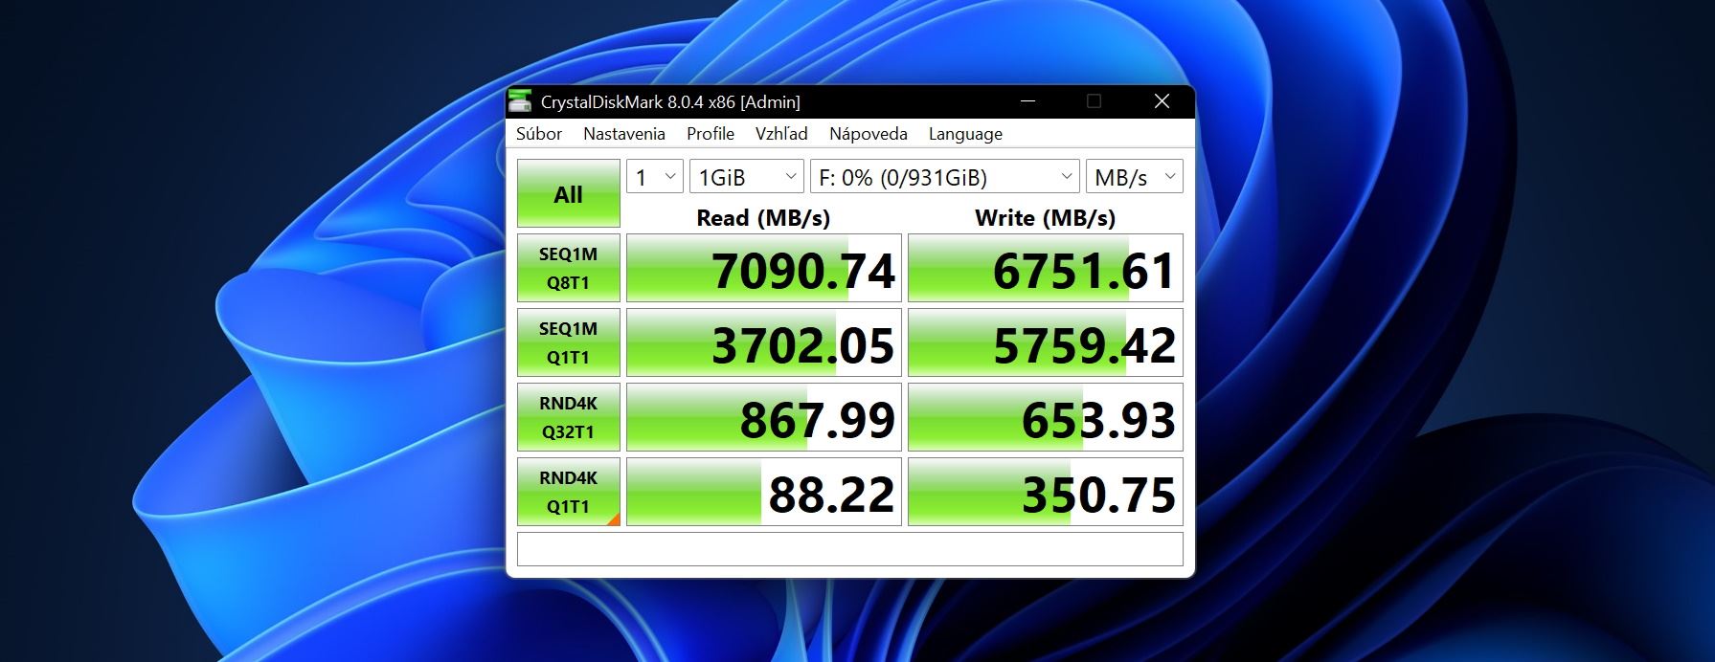Click the 6751.61 write result
Screen dimensions: 1715x662
pos(1046,268)
